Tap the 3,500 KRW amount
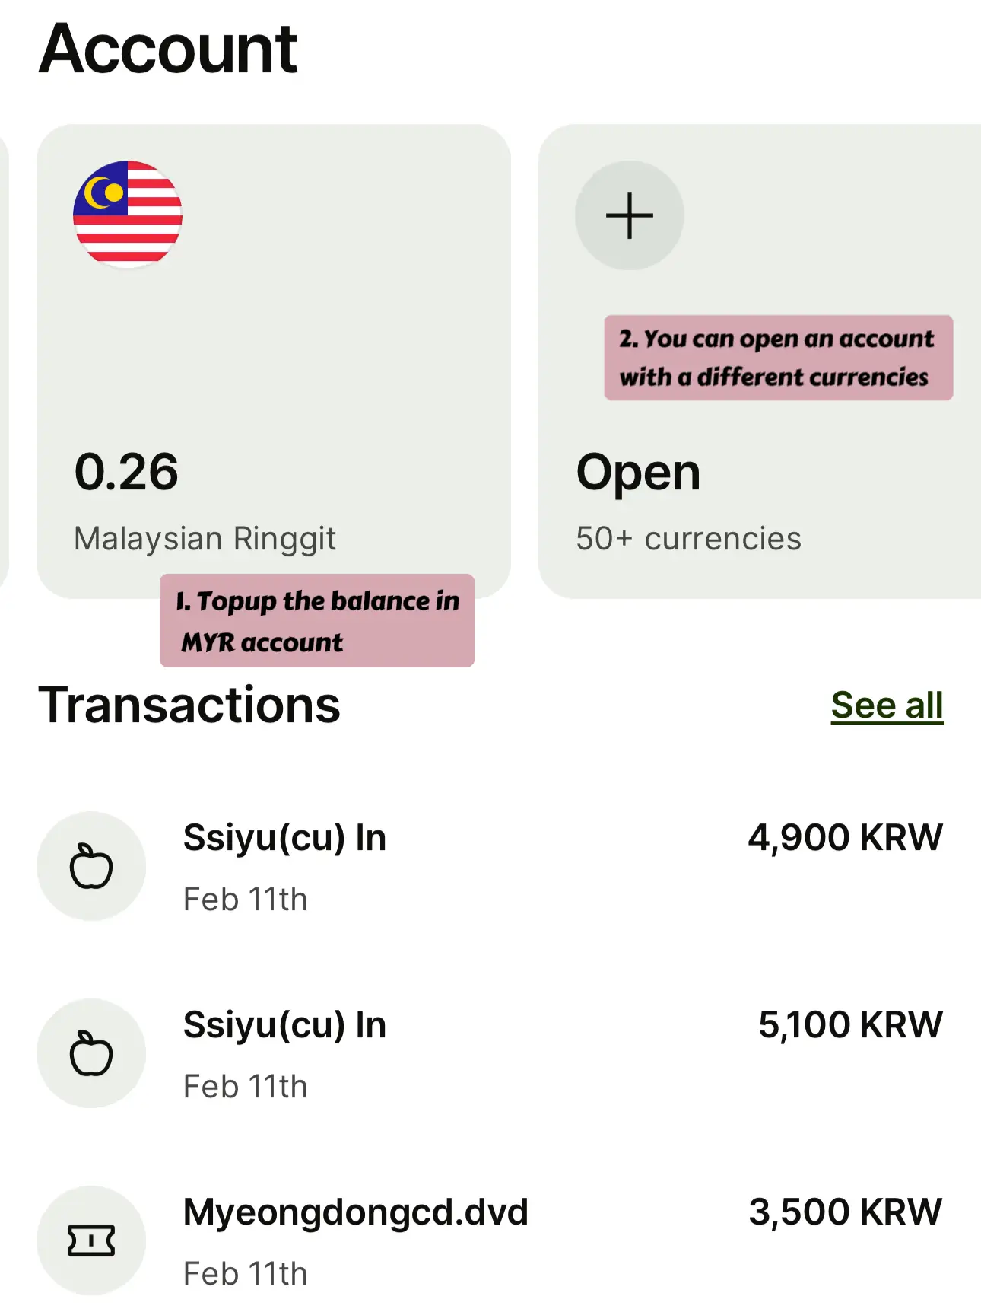 [845, 1212]
